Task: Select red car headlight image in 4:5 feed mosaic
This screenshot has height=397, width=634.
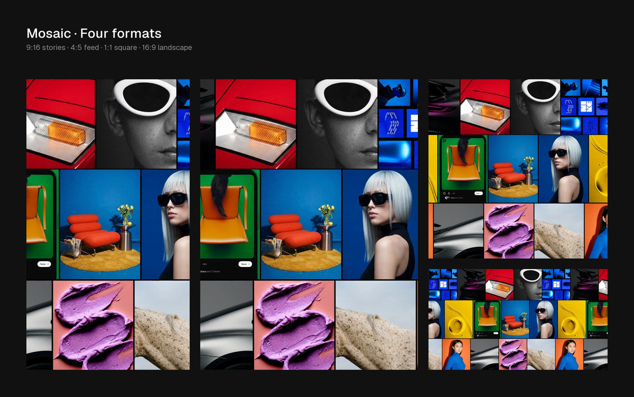Action: point(256,124)
